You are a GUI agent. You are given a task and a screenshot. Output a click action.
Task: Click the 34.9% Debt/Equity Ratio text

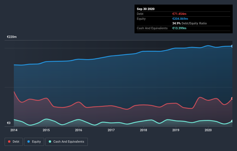point(189,23)
